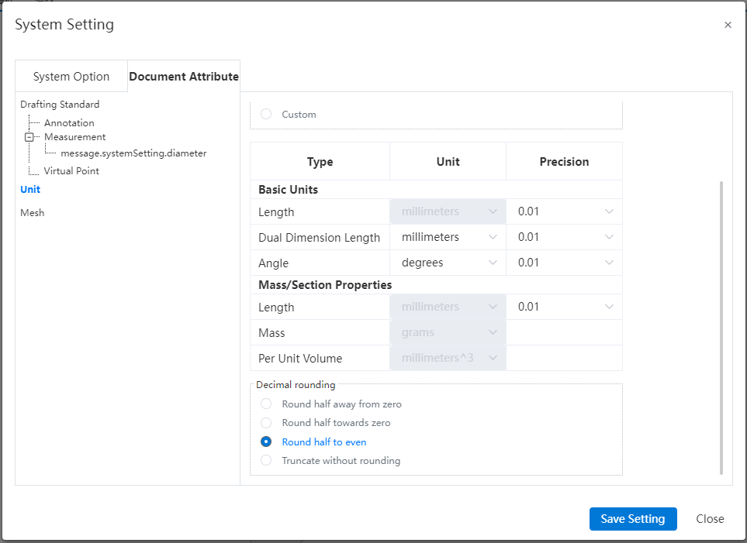Open message.systemSetting.diameter item
This screenshot has height=543, width=747.
point(134,153)
